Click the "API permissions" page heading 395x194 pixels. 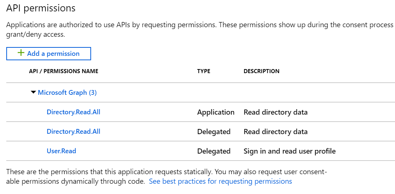point(41,8)
